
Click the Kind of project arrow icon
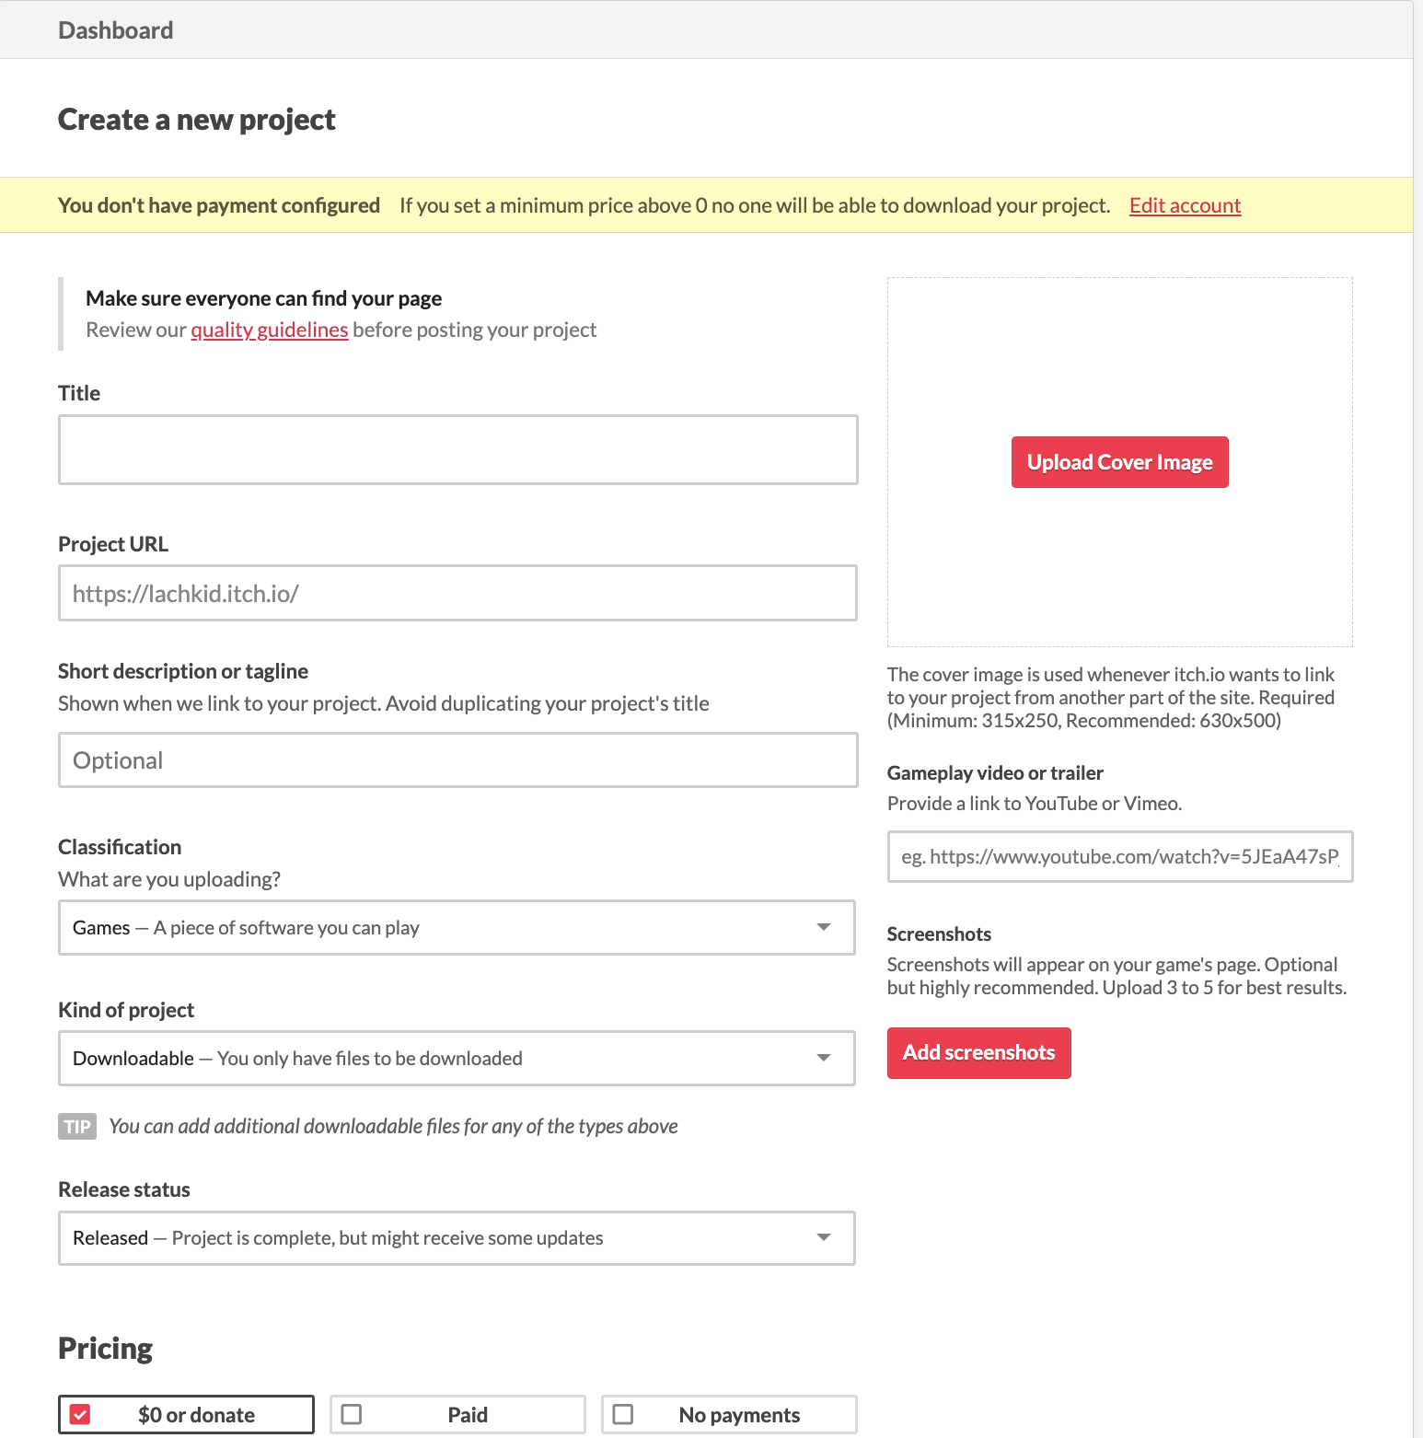click(824, 1058)
